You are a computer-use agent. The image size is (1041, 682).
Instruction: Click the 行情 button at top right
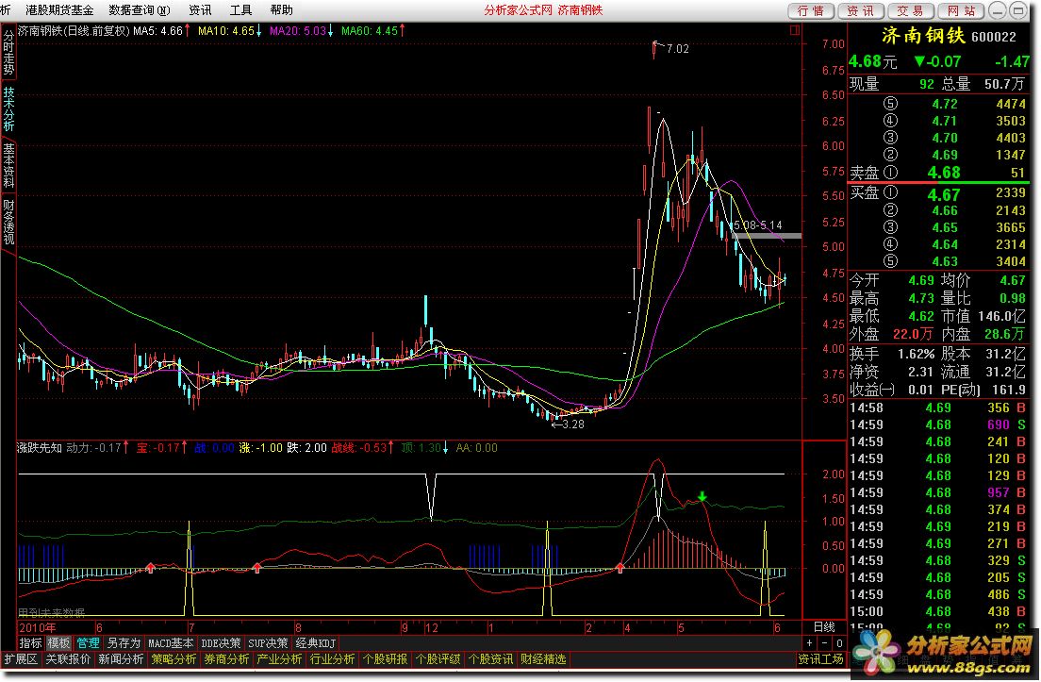click(x=811, y=10)
